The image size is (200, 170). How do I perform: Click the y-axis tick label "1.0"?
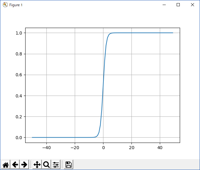(x=20, y=33)
